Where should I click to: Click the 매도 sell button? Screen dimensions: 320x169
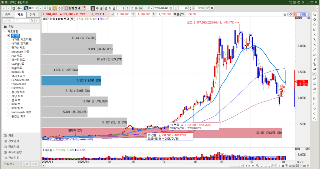pos(304,14)
